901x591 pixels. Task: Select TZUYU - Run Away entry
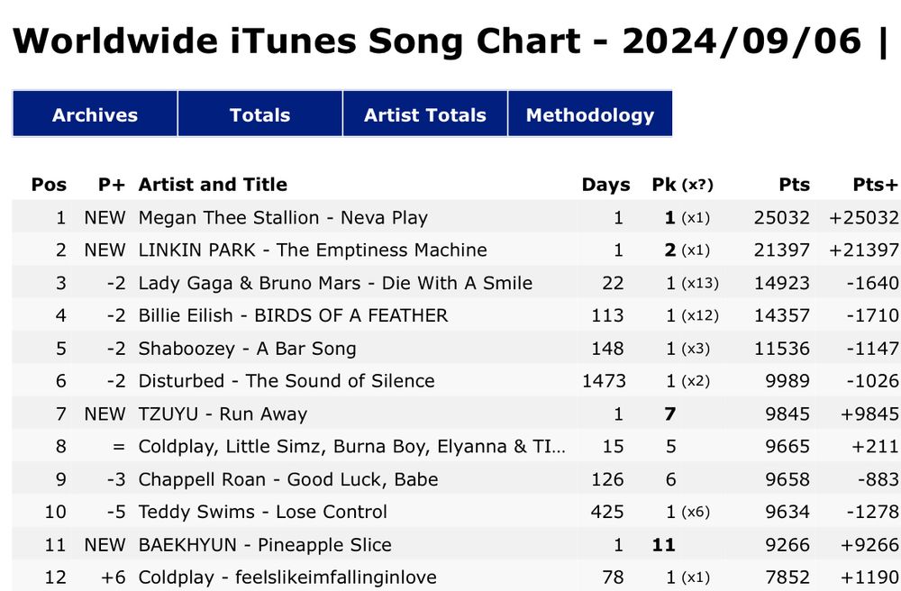pos(223,414)
